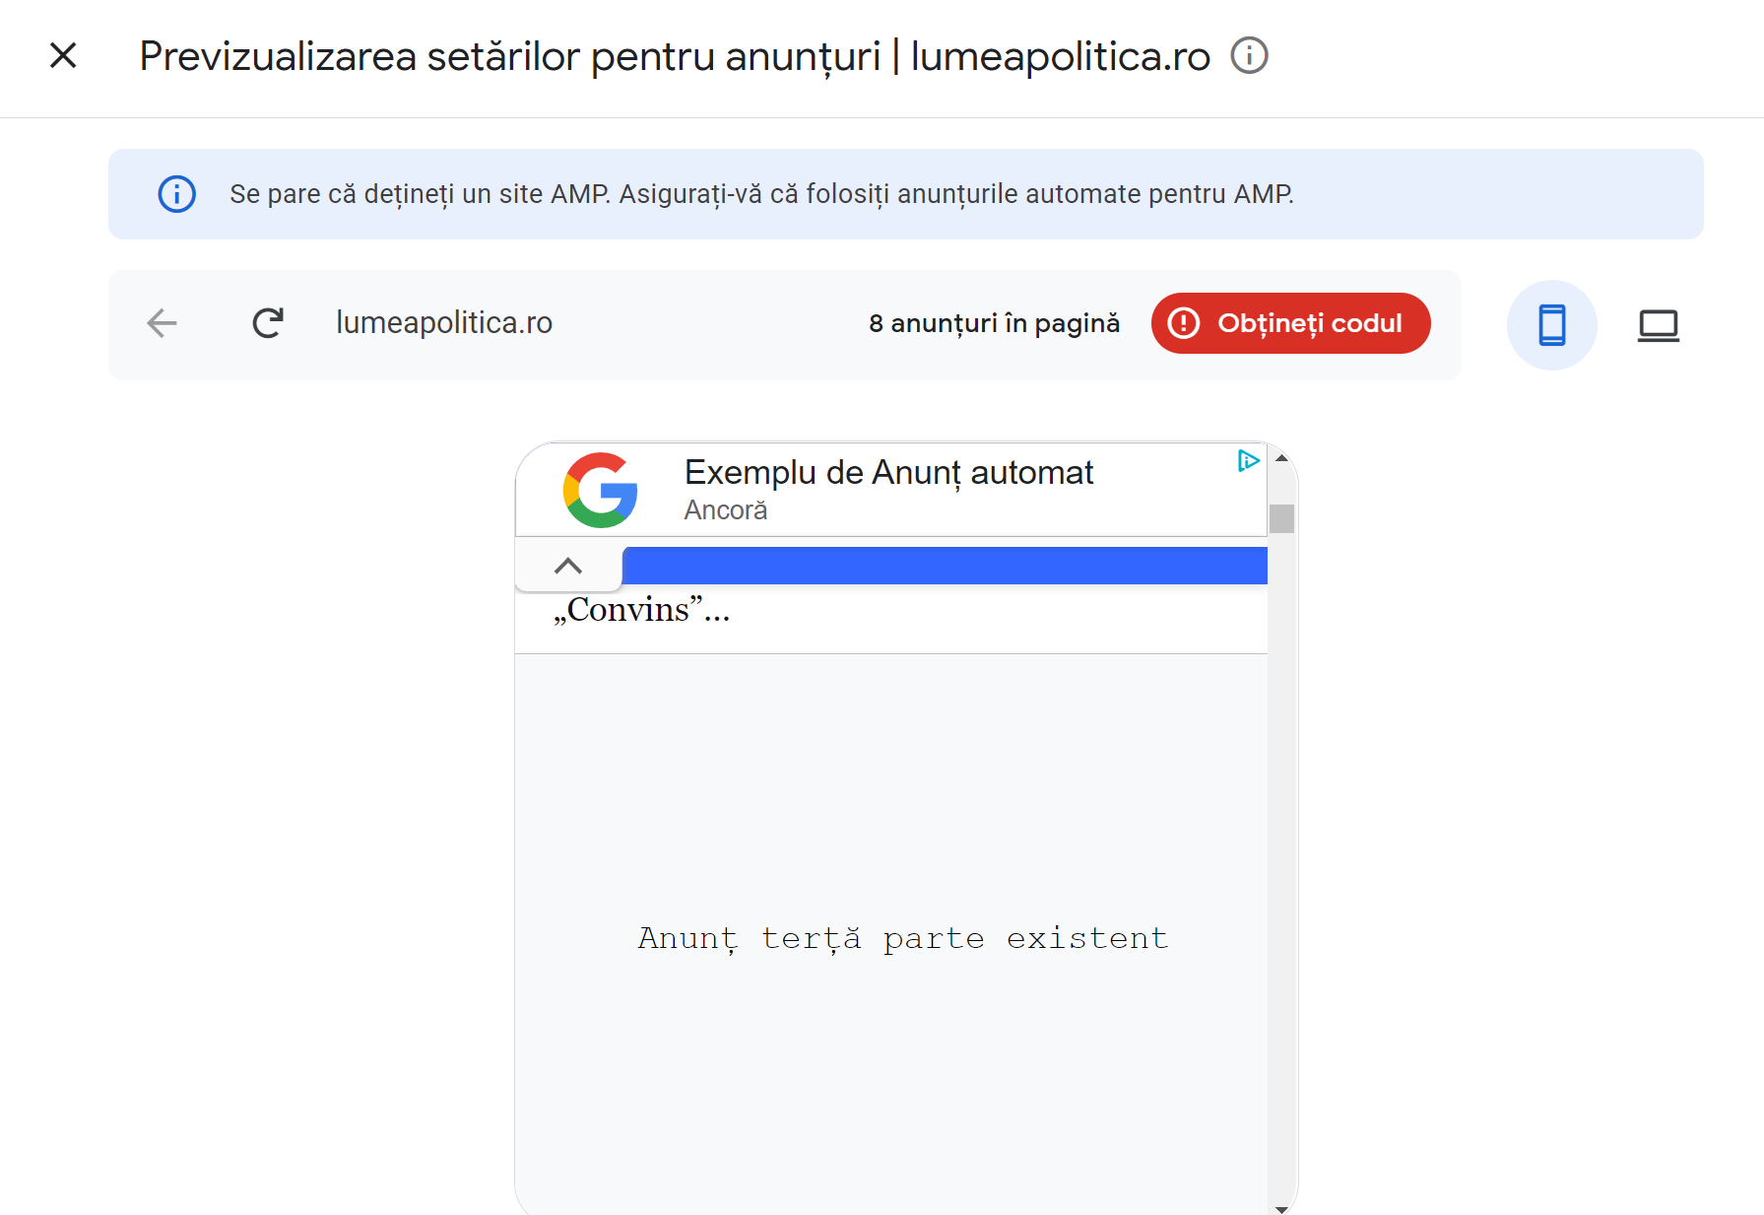
Task: Click the „Convins”... article headline
Action: pos(641,610)
